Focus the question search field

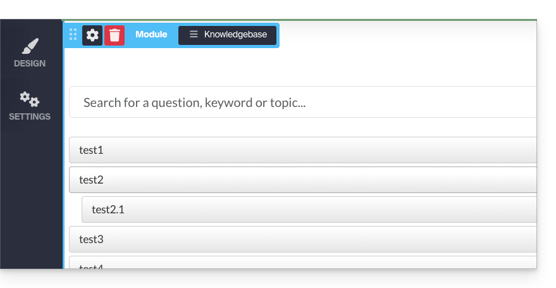[x=302, y=103]
